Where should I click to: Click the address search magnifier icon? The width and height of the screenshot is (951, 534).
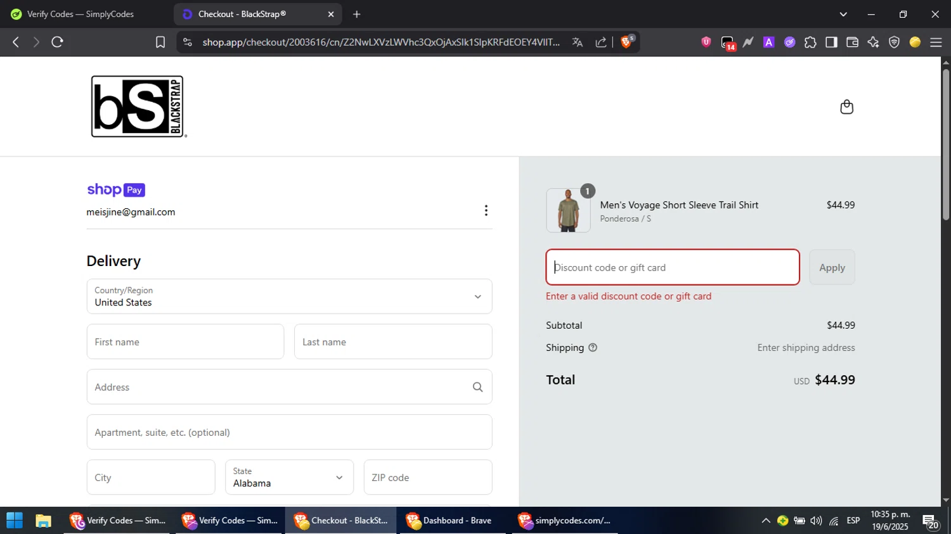click(x=477, y=387)
